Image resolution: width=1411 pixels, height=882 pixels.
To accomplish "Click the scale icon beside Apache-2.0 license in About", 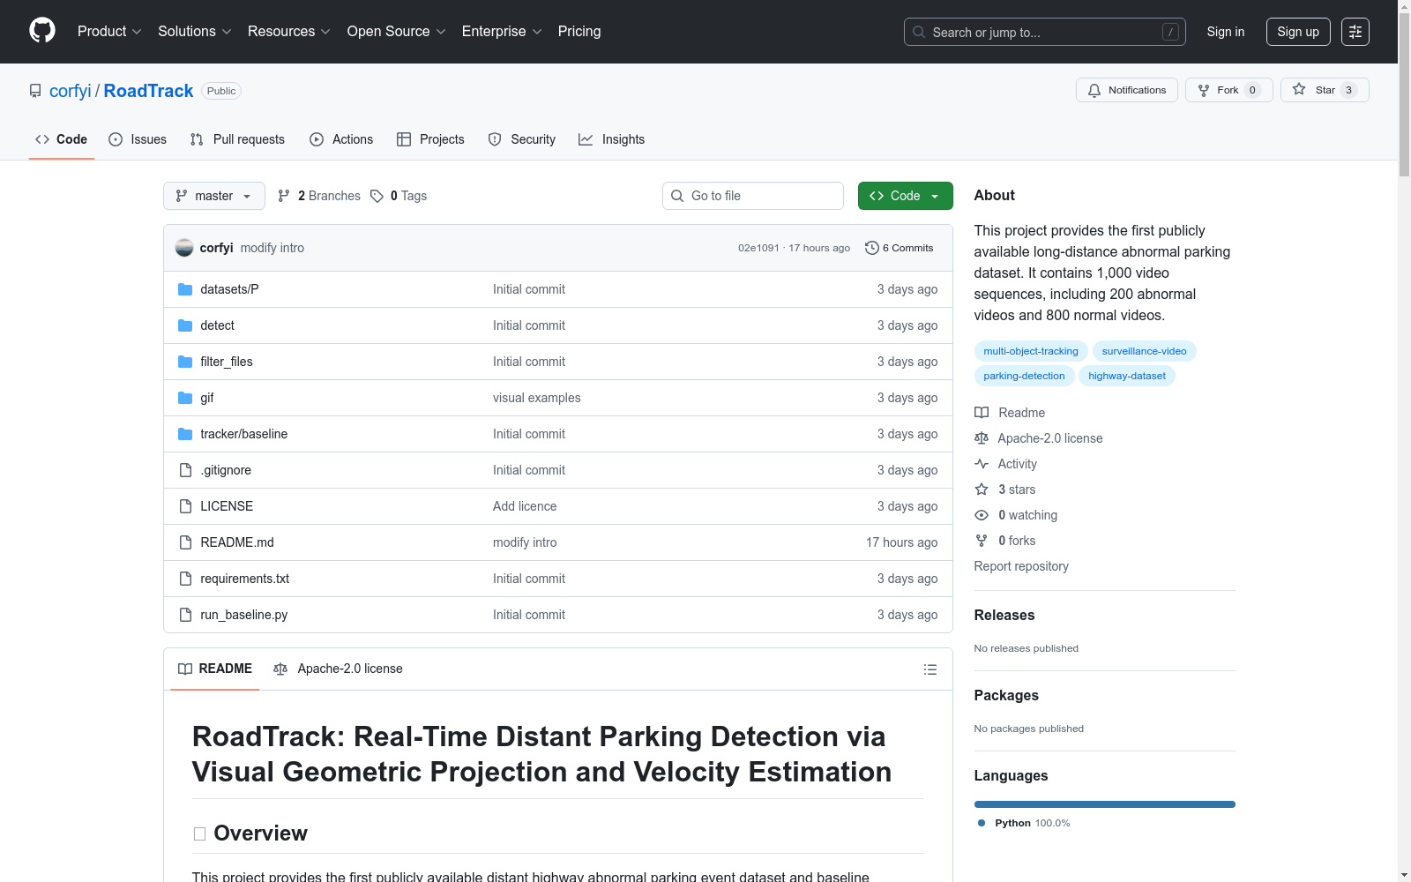I will click(x=982, y=438).
